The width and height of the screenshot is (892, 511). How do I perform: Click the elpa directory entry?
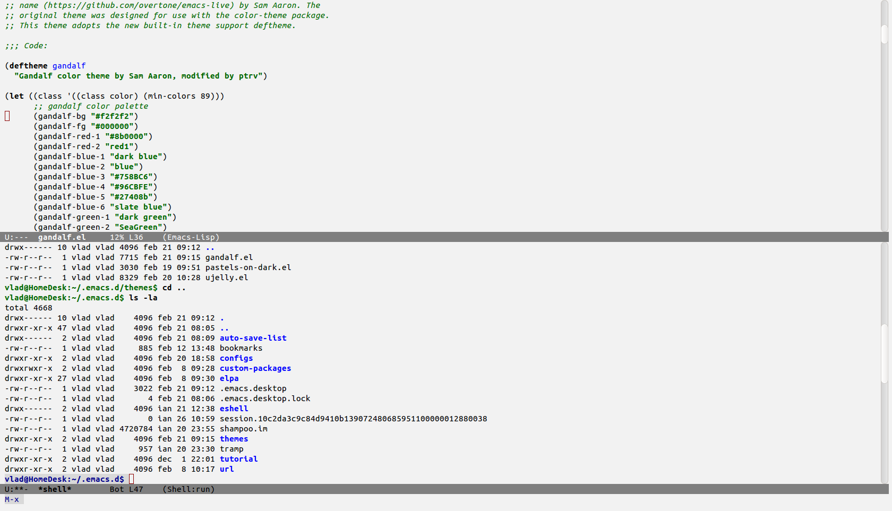[229, 378]
